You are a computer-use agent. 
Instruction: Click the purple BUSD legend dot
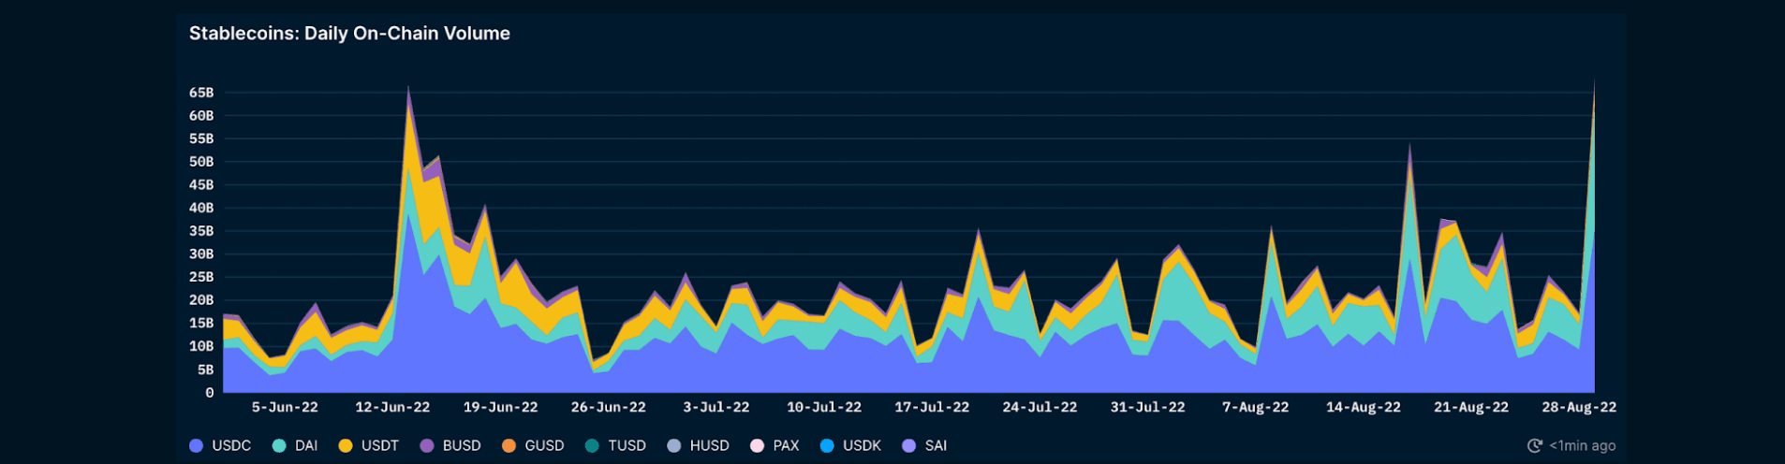pos(427,445)
